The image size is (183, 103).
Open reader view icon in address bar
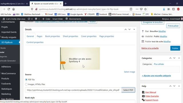pyautogui.click(x=131, y=9)
